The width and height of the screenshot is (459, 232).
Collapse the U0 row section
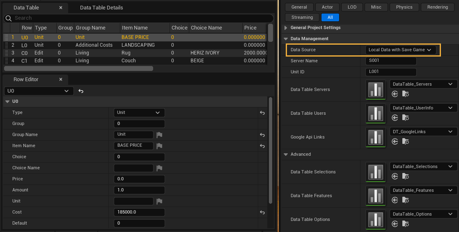tap(8, 102)
